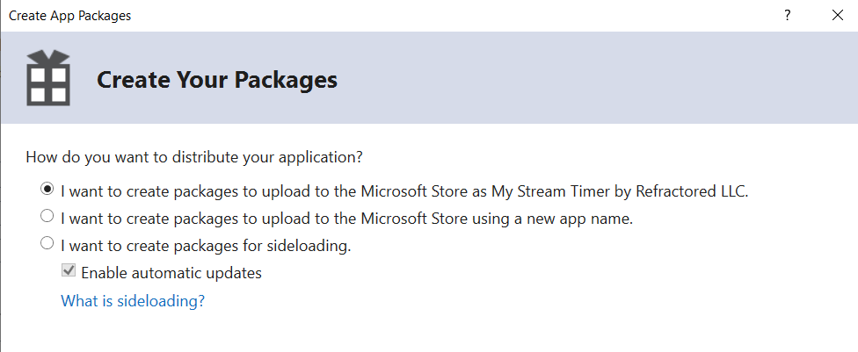Click the create packages for sideloading label
The image size is (858, 352).
coord(206,246)
